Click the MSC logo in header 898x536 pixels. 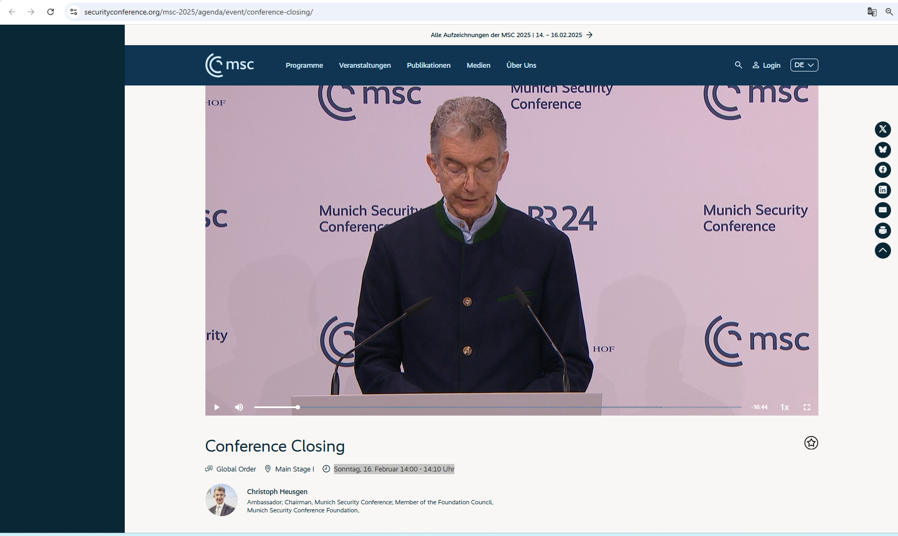[230, 65]
